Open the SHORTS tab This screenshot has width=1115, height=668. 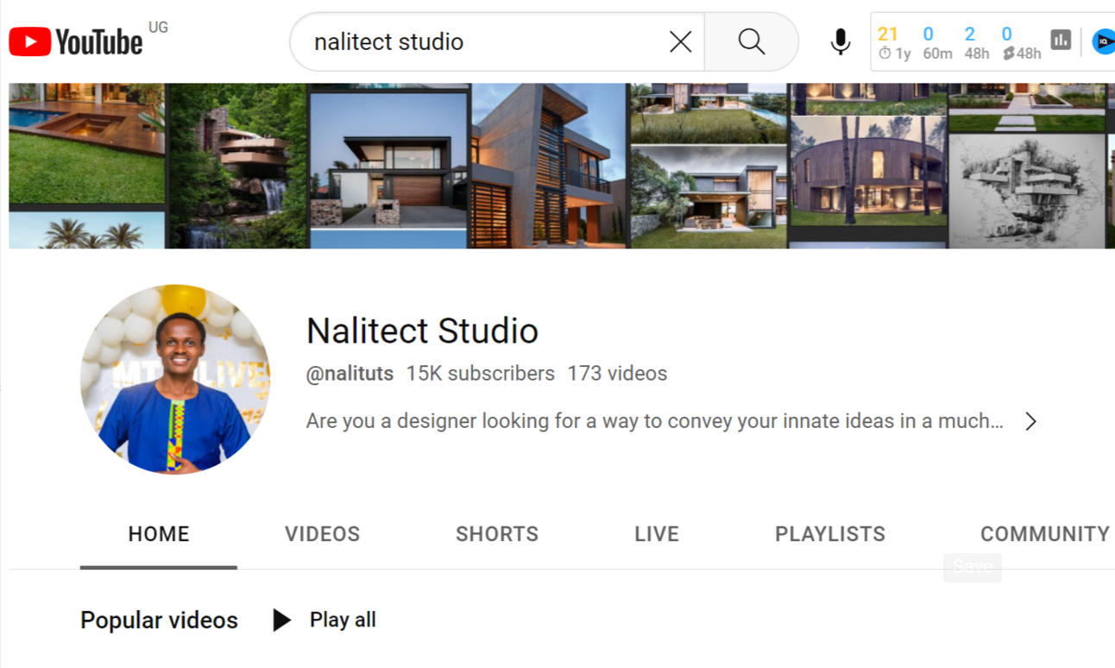pyautogui.click(x=496, y=533)
